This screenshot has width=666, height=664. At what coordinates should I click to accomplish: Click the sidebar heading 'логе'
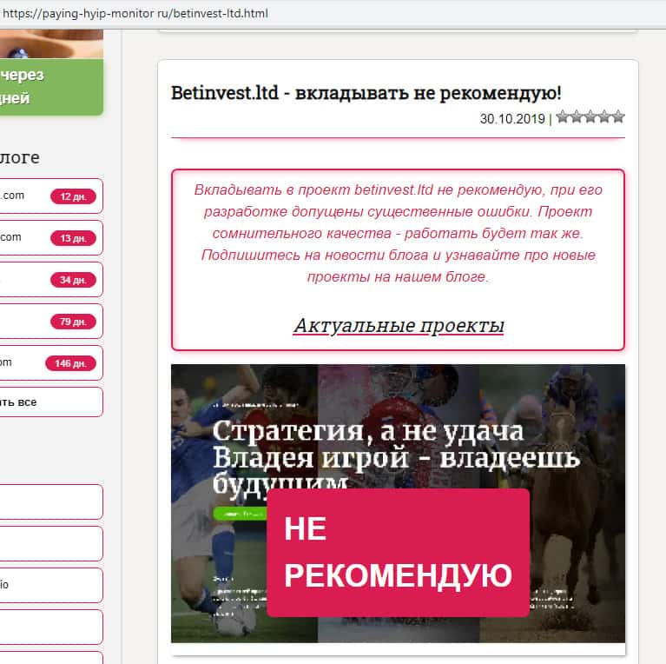(x=20, y=157)
